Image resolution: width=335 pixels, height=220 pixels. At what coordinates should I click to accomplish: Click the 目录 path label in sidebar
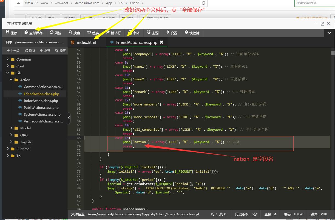tap(34, 42)
